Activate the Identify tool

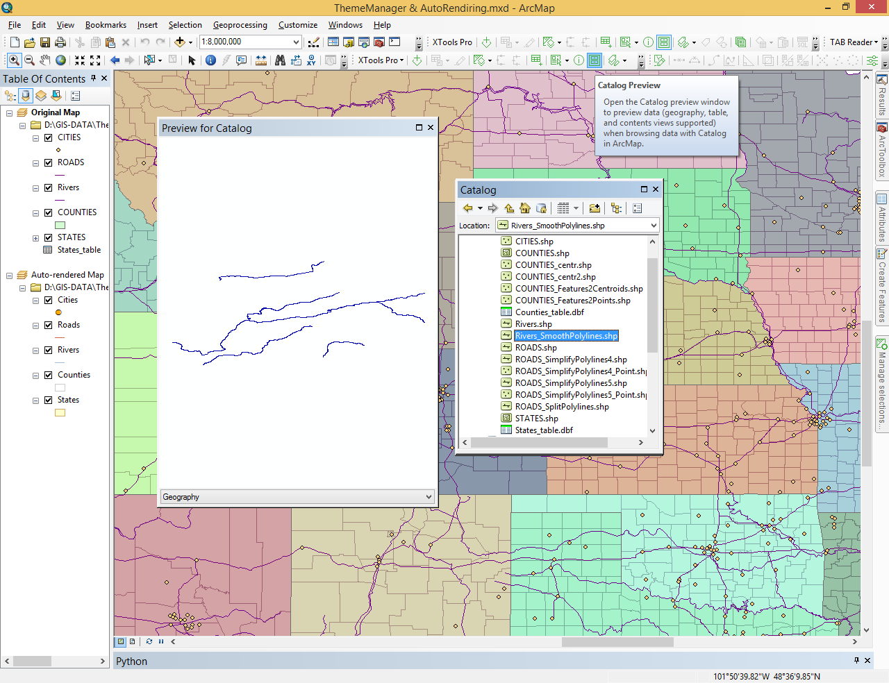click(210, 60)
